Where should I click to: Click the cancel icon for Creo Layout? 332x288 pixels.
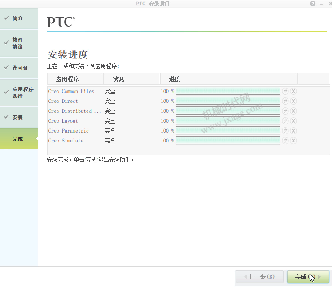293,121
